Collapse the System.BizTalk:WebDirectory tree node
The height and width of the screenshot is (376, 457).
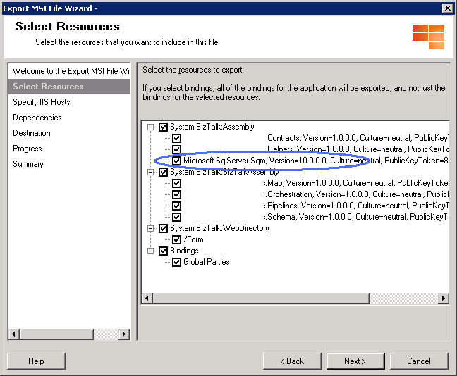[x=150, y=228]
